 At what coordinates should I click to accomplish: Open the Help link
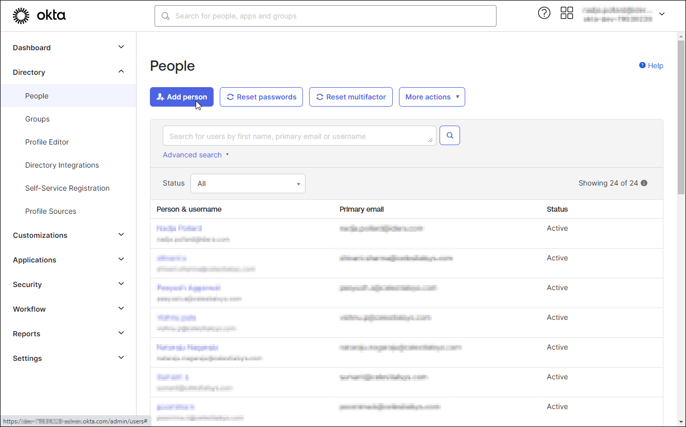point(651,66)
